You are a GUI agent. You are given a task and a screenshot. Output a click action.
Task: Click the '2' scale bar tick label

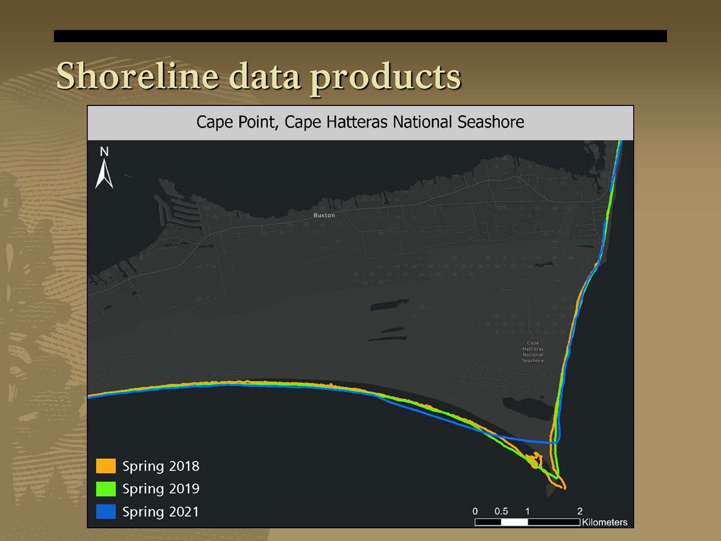coord(580,512)
